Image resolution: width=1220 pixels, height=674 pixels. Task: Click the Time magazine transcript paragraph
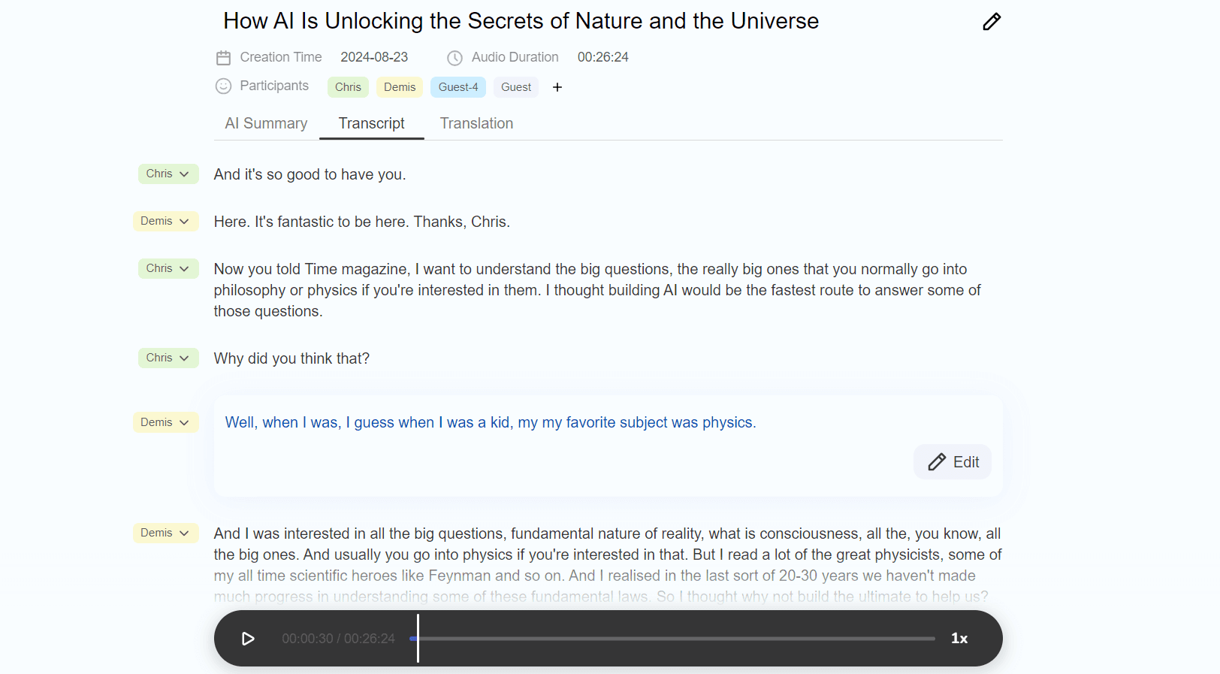click(597, 290)
